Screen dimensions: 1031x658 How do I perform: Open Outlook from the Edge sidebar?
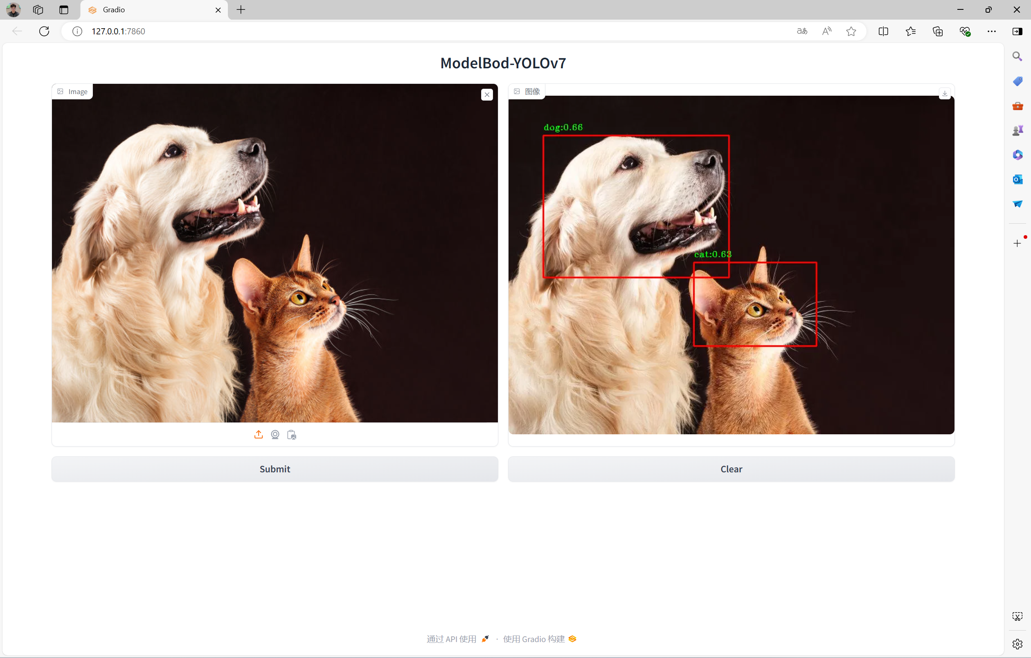pyautogui.click(x=1017, y=180)
